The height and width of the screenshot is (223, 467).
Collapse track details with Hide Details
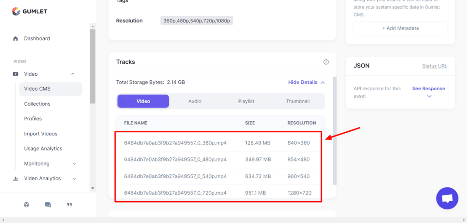(306, 83)
